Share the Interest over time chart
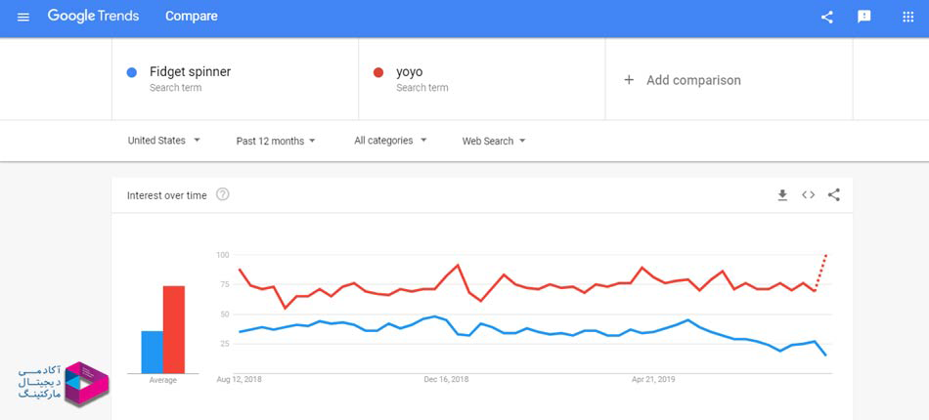The image size is (929, 420). pos(833,195)
